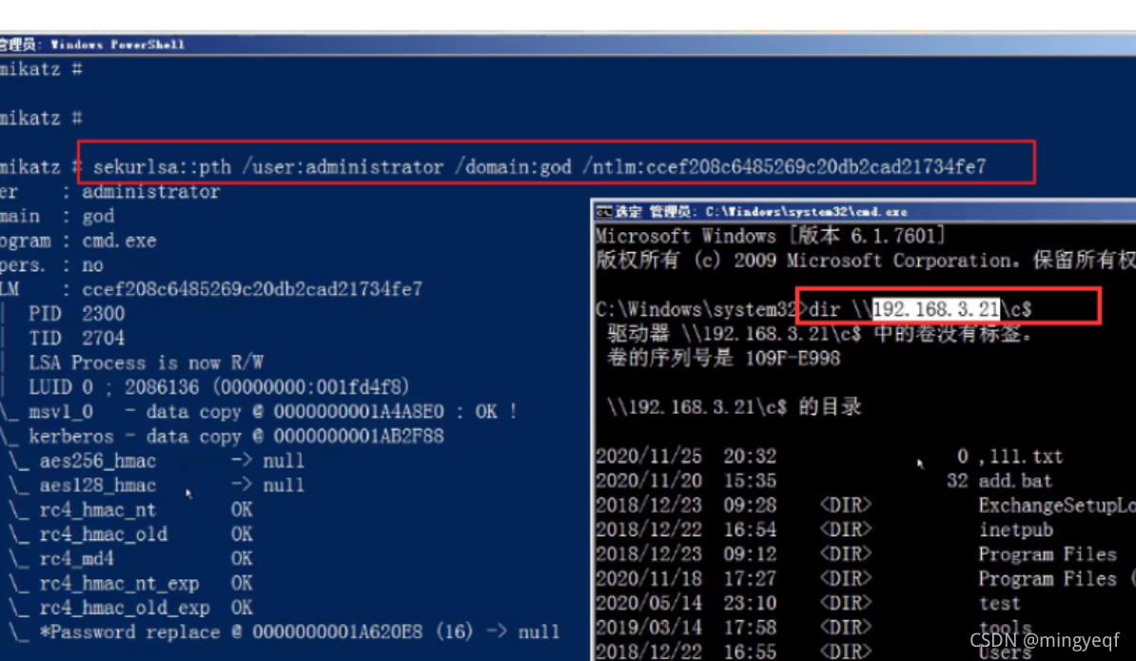Click the 'add.bat' file entry in cmd
The image size is (1136, 661).
pyautogui.click(x=1015, y=481)
